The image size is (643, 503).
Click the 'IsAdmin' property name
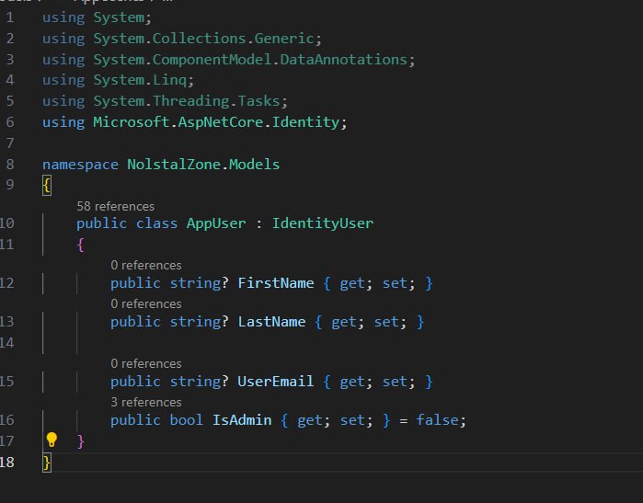[242, 420]
